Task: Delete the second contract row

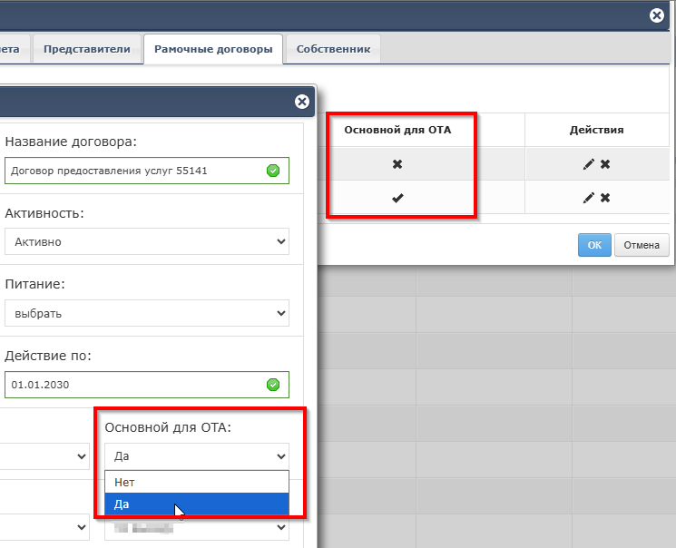Action: 605,198
